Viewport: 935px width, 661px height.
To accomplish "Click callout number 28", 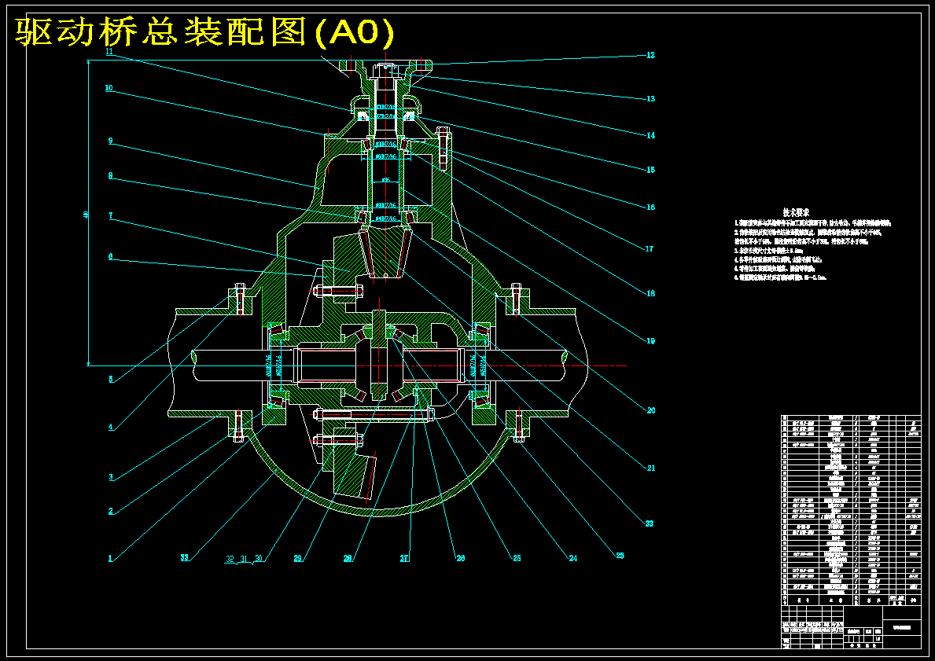I will click(x=348, y=559).
